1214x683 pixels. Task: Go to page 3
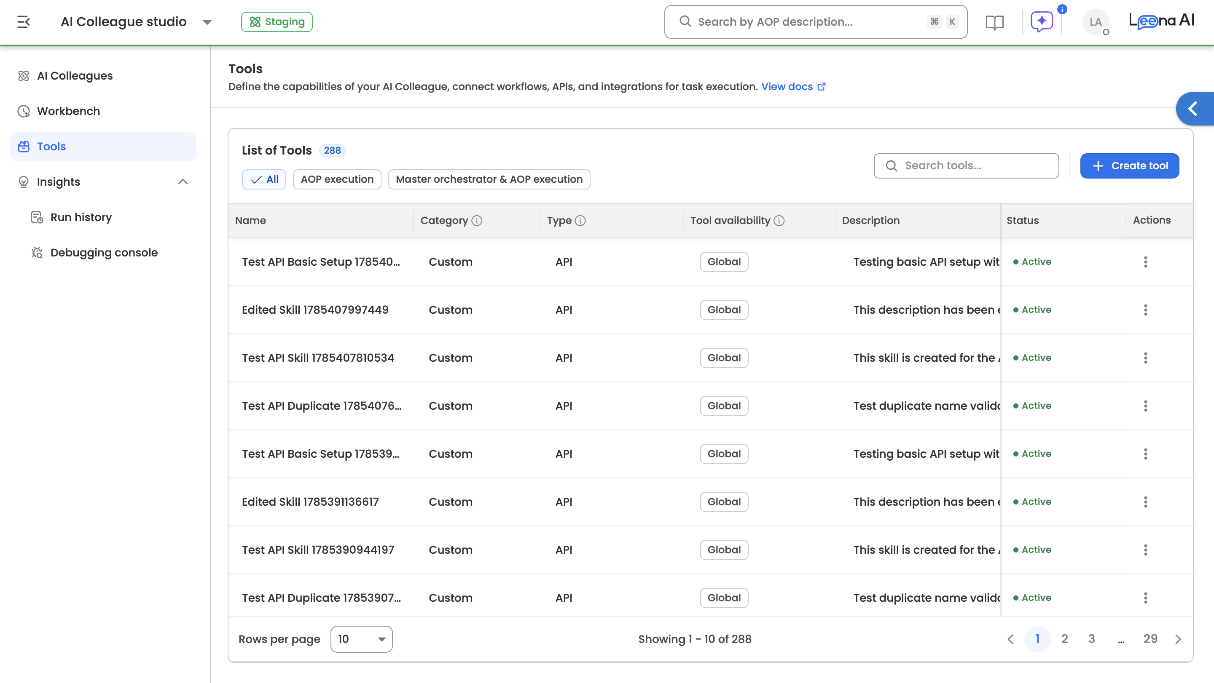pyautogui.click(x=1091, y=639)
